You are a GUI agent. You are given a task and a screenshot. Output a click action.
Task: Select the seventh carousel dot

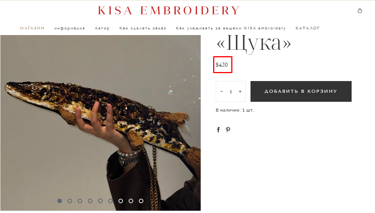pyautogui.click(x=121, y=201)
